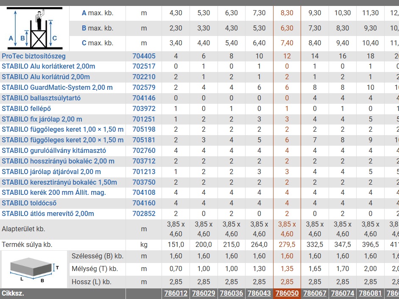Image resolution: width=399 pixels, height=299 pixels.
Task: Open STABILO keresztirányú bokaléc 1,50m link
Action: [x=59, y=182]
